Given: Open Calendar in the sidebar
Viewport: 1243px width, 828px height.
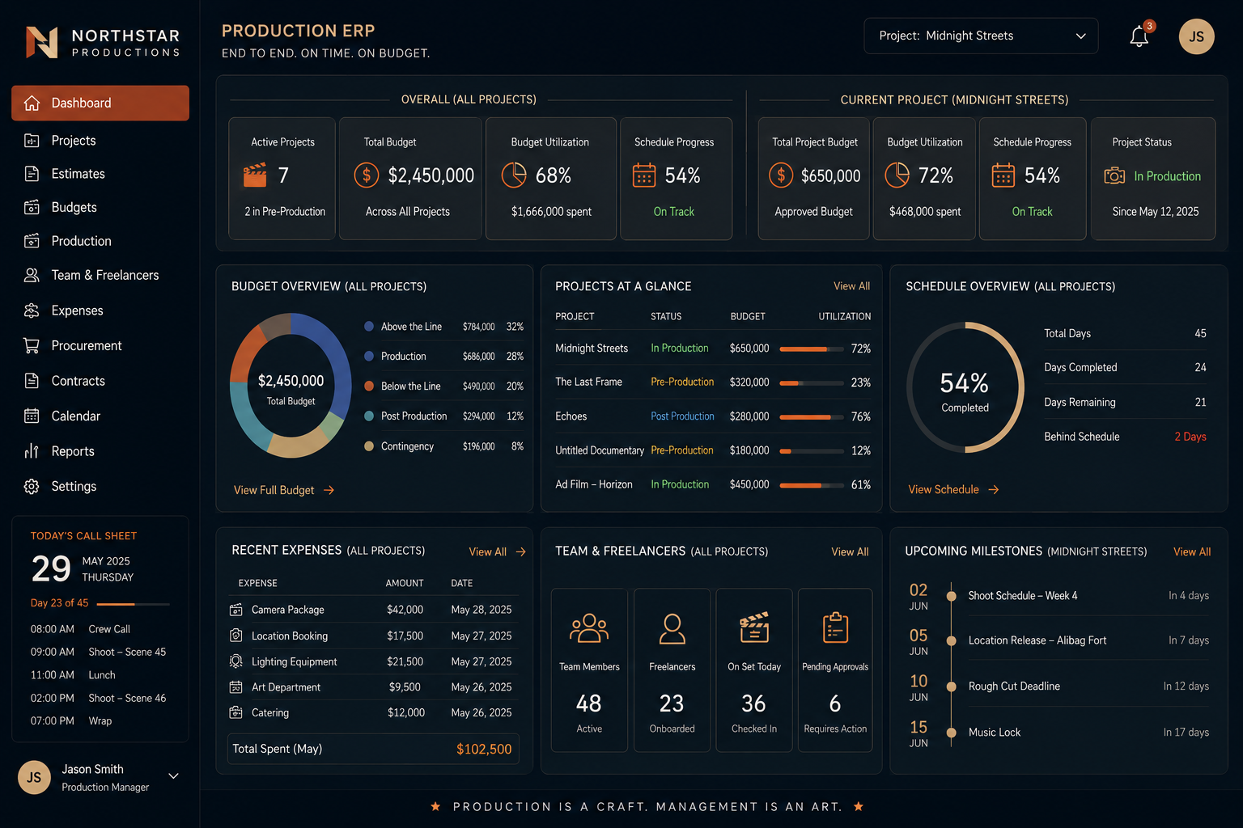Looking at the screenshot, I should point(100,416).
